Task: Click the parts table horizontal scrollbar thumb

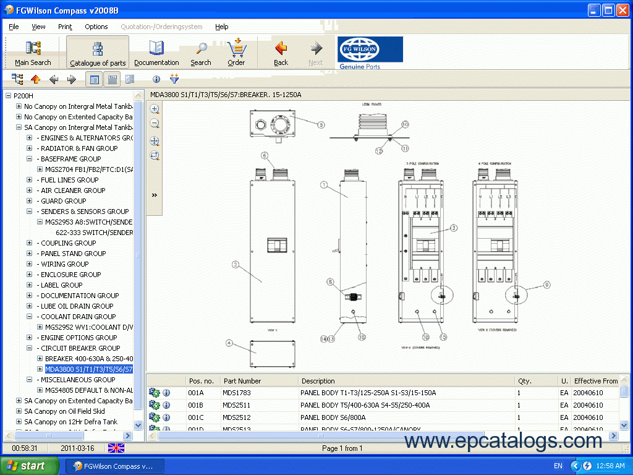Action: click(321, 436)
